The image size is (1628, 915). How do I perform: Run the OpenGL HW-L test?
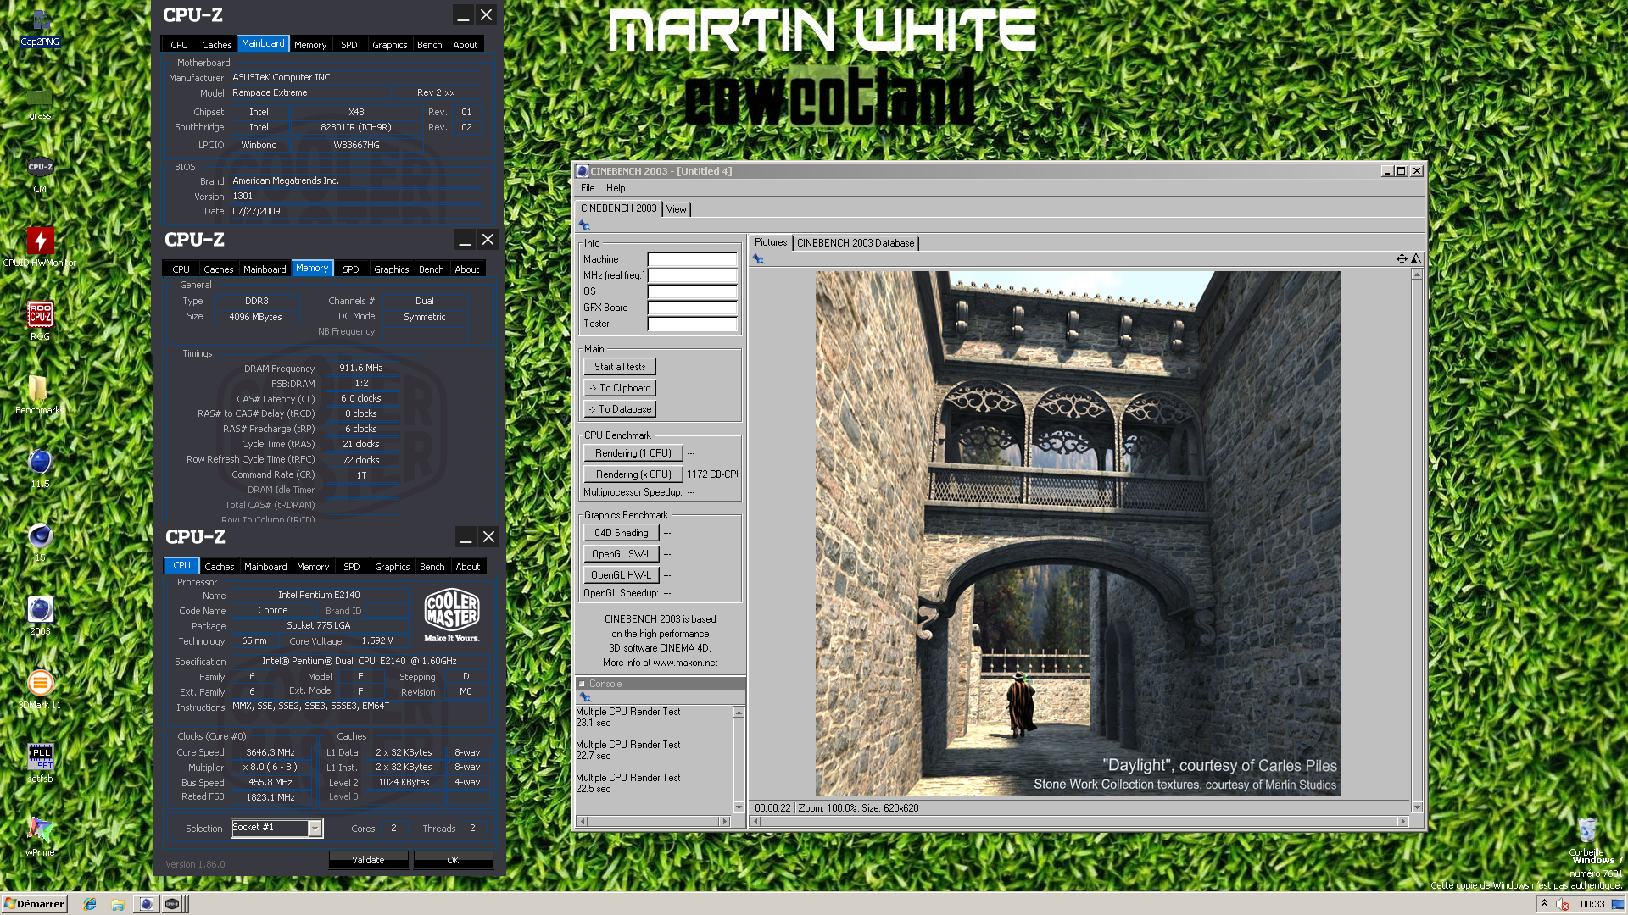622,575
